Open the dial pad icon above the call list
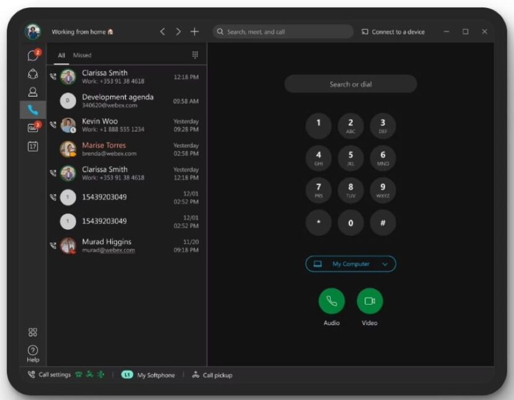 pos(195,55)
